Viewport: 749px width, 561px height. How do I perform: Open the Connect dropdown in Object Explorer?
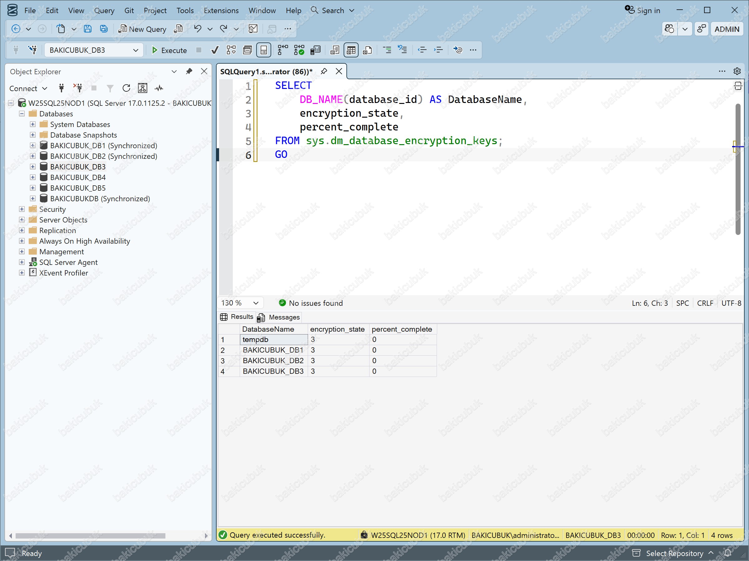28,88
